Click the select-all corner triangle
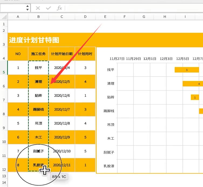 pyautogui.click(x=4, y=17)
